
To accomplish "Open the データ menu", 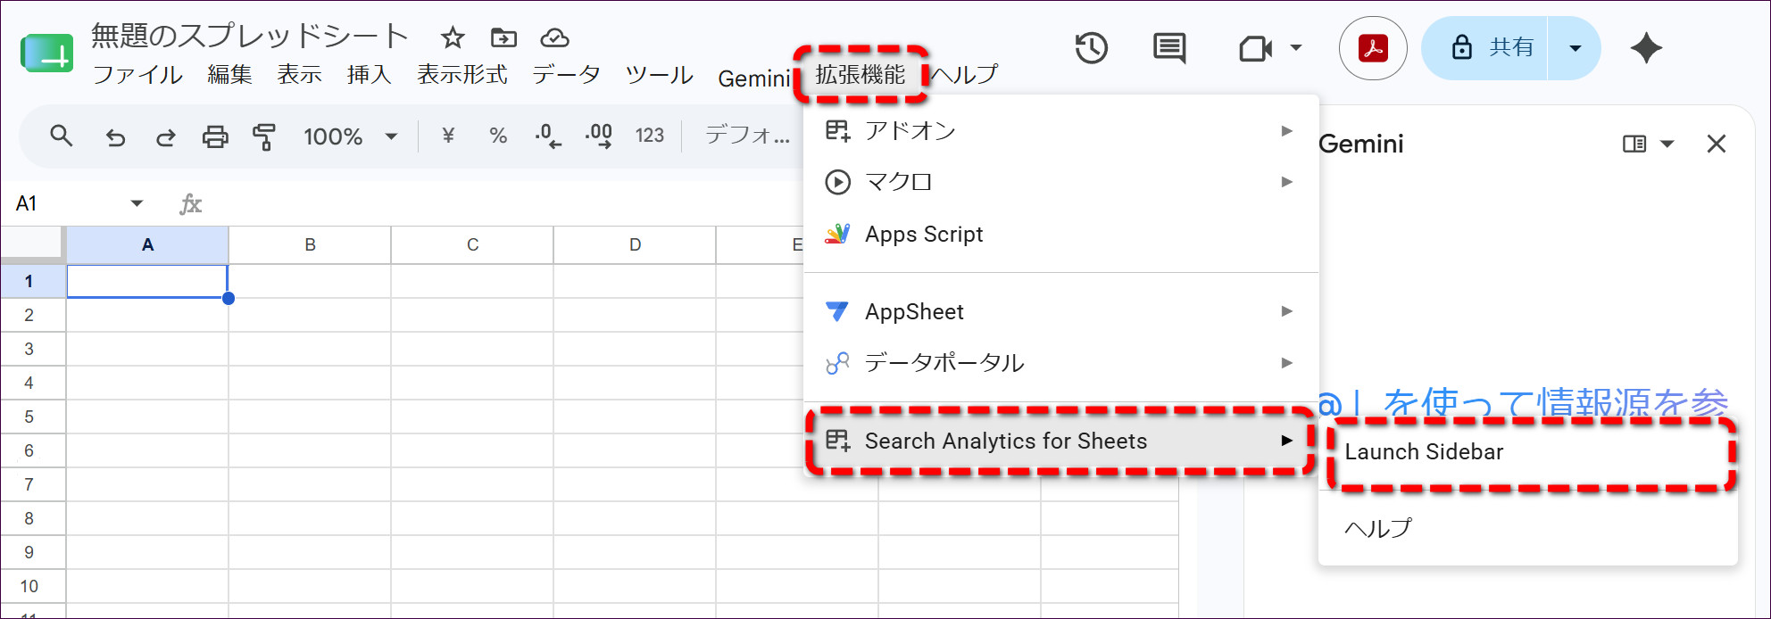I will [566, 75].
